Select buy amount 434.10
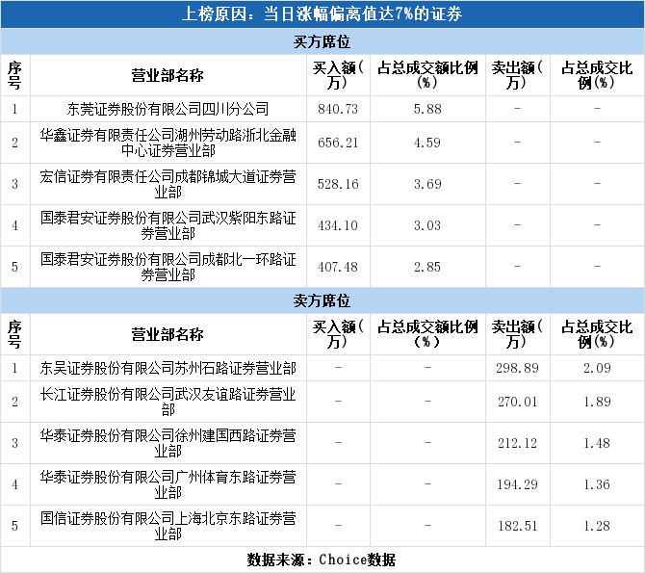The image size is (645, 573). coord(338,225)
